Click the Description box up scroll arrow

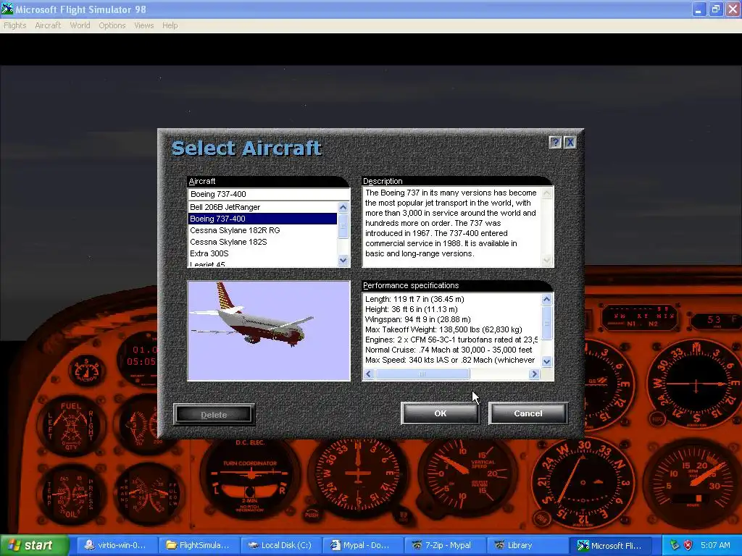(547, 193)
